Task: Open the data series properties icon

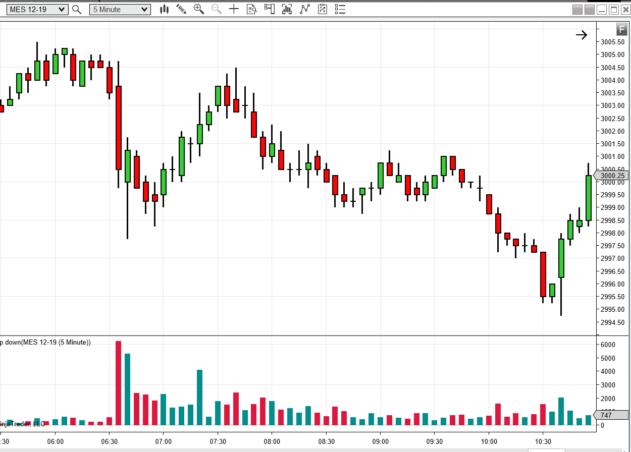Action: (x=323, y=9)
